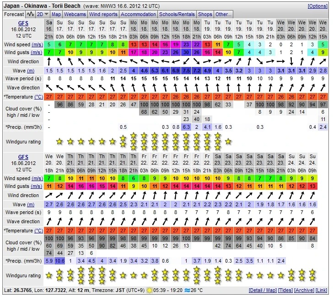Select the Forecast tab
The width and height of the screenshot is (333, 297).
point(14,14)
